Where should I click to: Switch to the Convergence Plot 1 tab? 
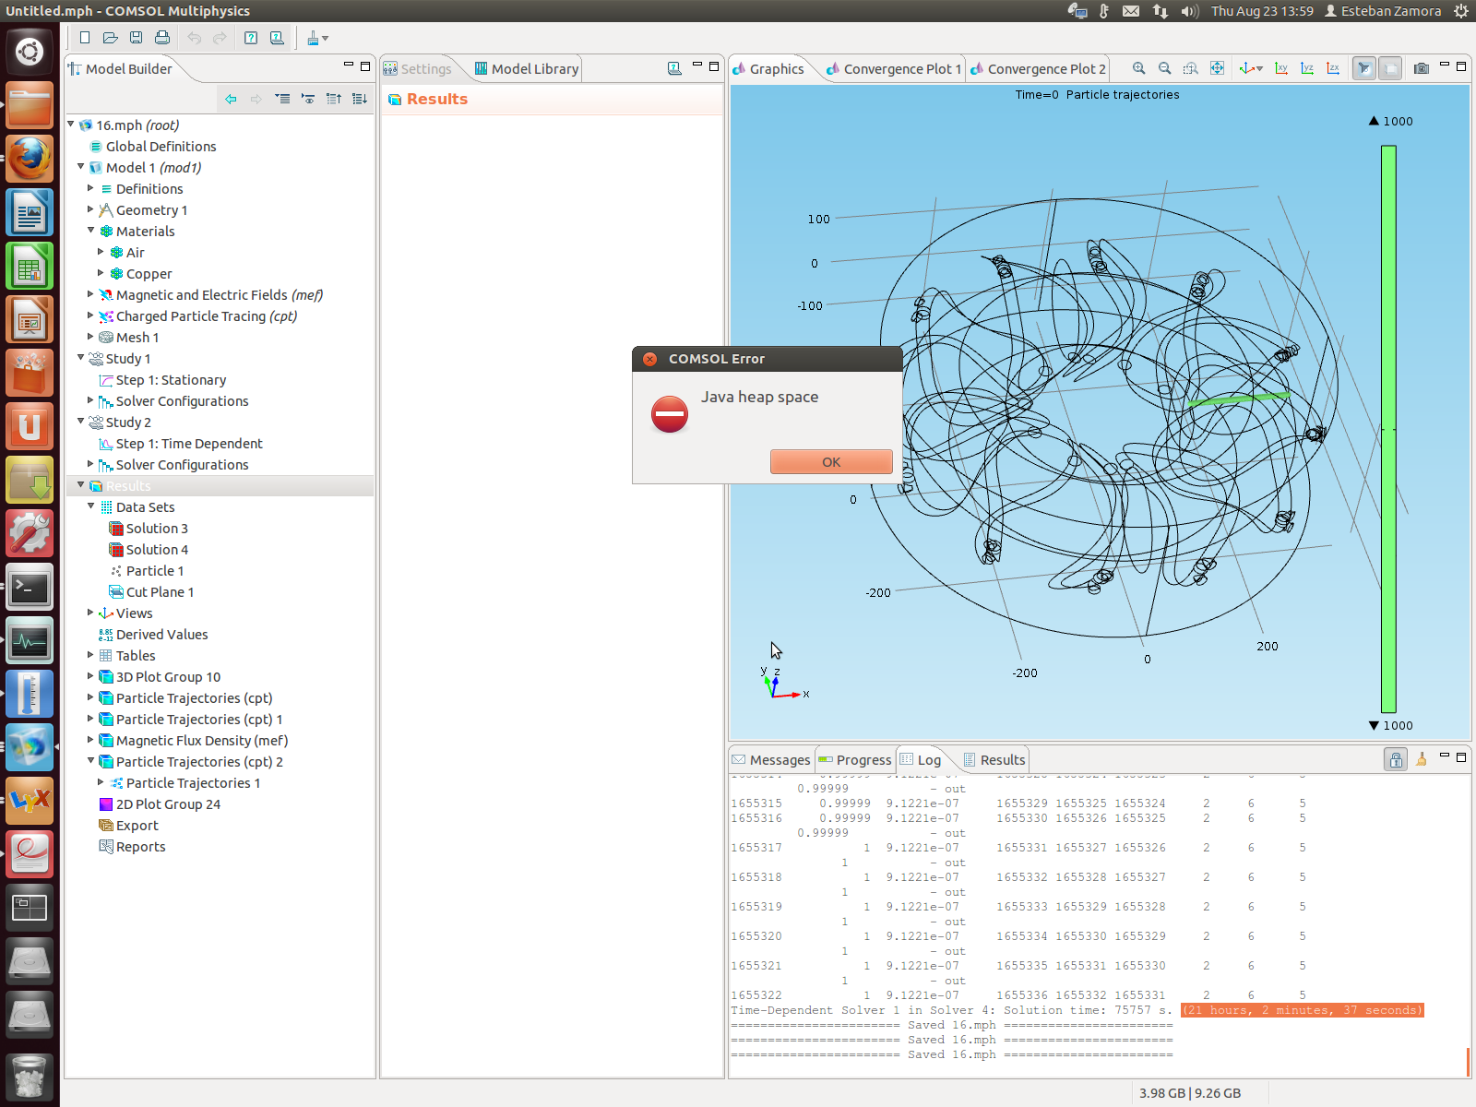point(901,69)
